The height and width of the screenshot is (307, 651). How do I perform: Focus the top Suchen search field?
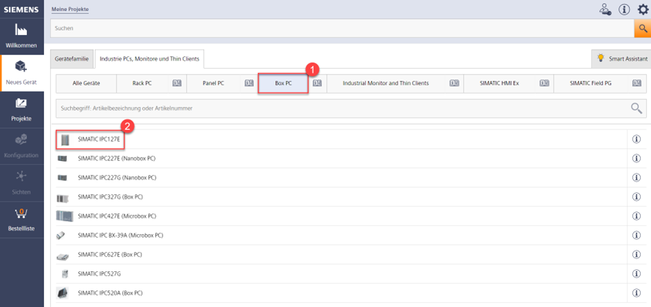(342, 28)
